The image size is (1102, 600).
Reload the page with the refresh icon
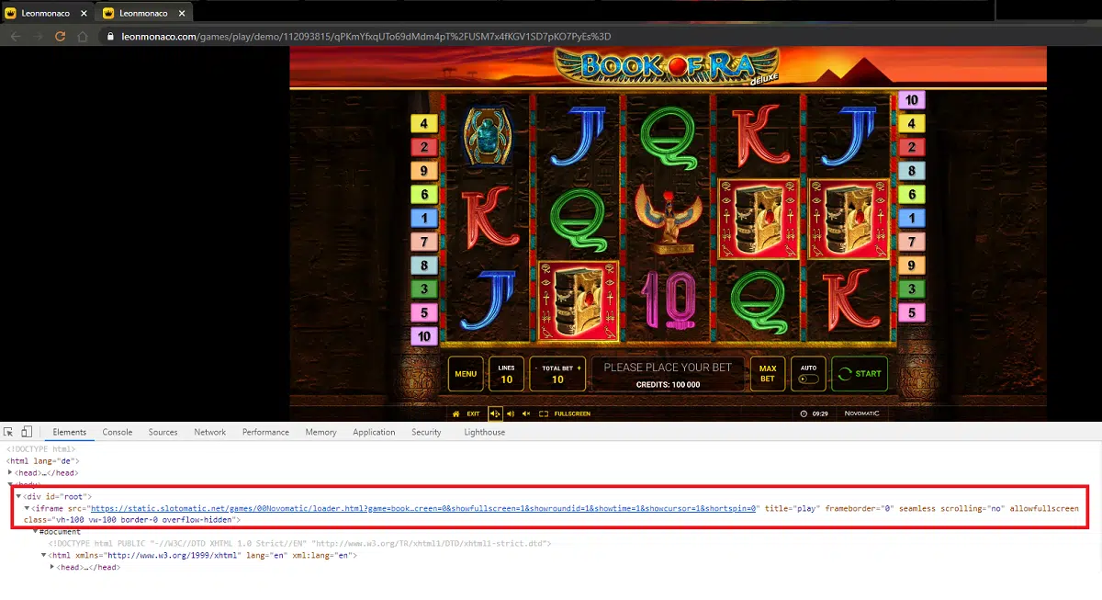tap(61, 37)
